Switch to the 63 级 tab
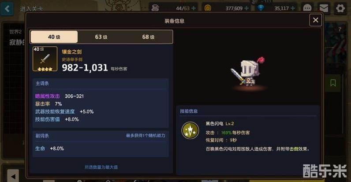The image size is (351, 182). [101, 37]
